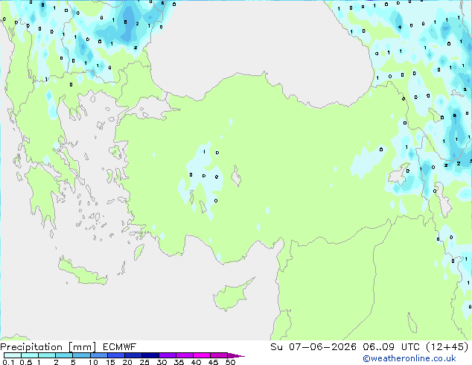Click the "35" legend value

tap(179, 362)
